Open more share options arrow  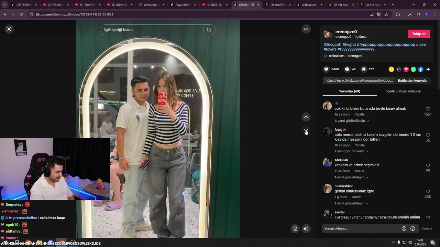point(428,69)
